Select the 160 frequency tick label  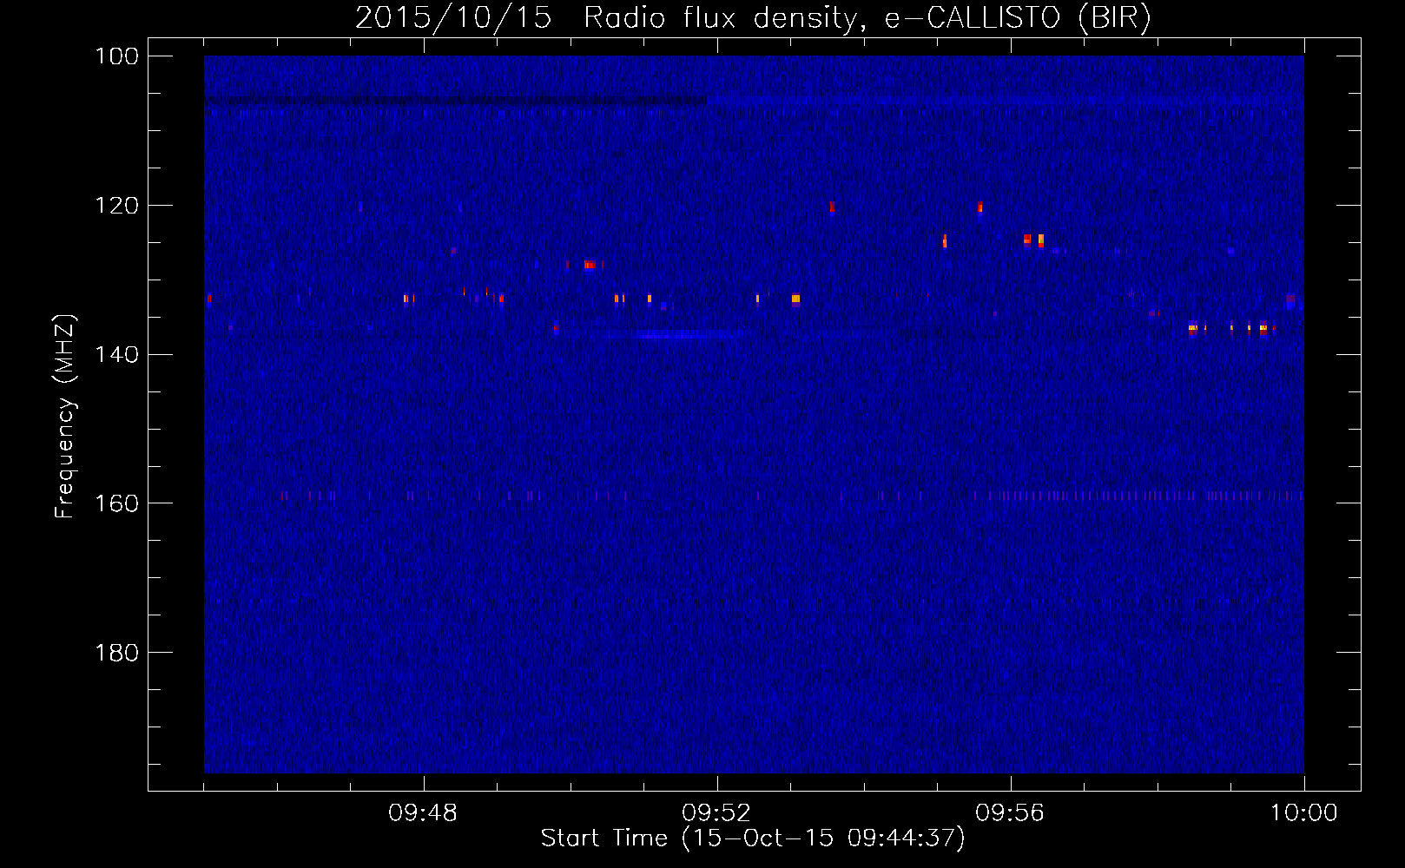click(x=115, y=504)
